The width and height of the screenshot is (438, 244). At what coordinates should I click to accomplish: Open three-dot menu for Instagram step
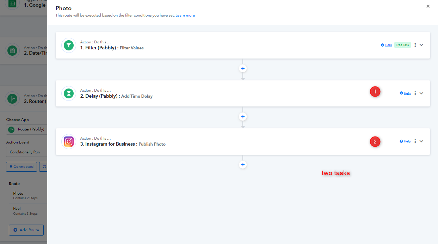point(415,141)
